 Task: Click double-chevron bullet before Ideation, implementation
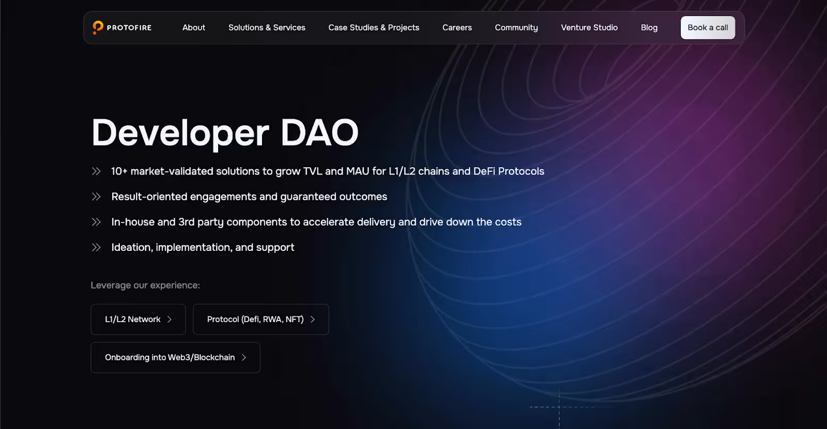point(96,247)
